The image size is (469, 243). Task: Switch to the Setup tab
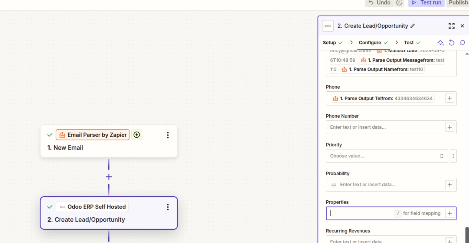tap(332, 43)
